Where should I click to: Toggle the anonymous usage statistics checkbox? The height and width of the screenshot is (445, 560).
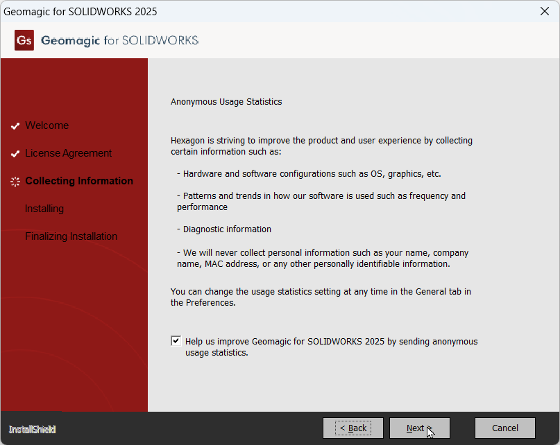click(176, 340)
